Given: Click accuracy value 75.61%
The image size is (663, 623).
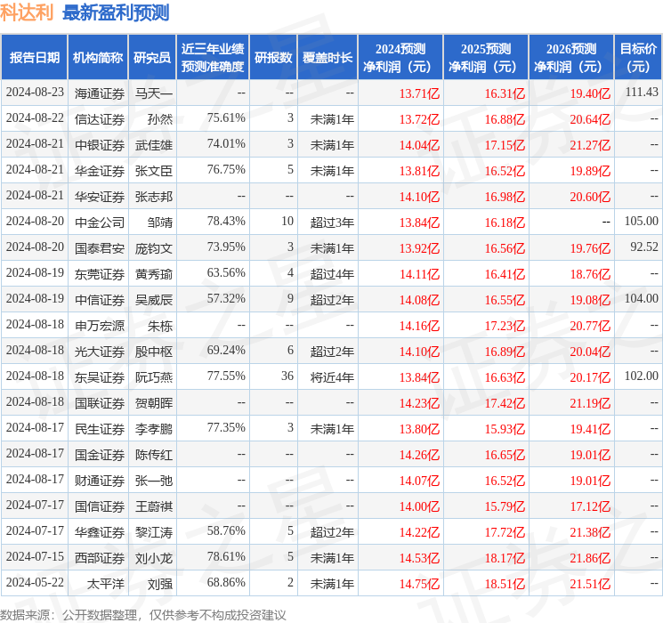Looking at the screenshot, I should point(226,118).
